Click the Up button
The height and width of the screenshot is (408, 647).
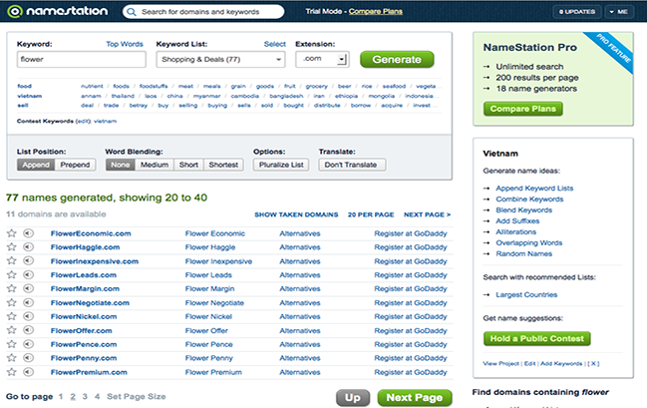tap(352, 398)
